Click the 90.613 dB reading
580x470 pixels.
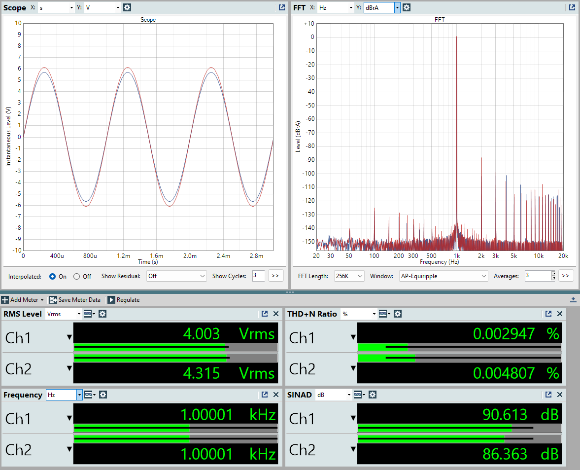521,415
